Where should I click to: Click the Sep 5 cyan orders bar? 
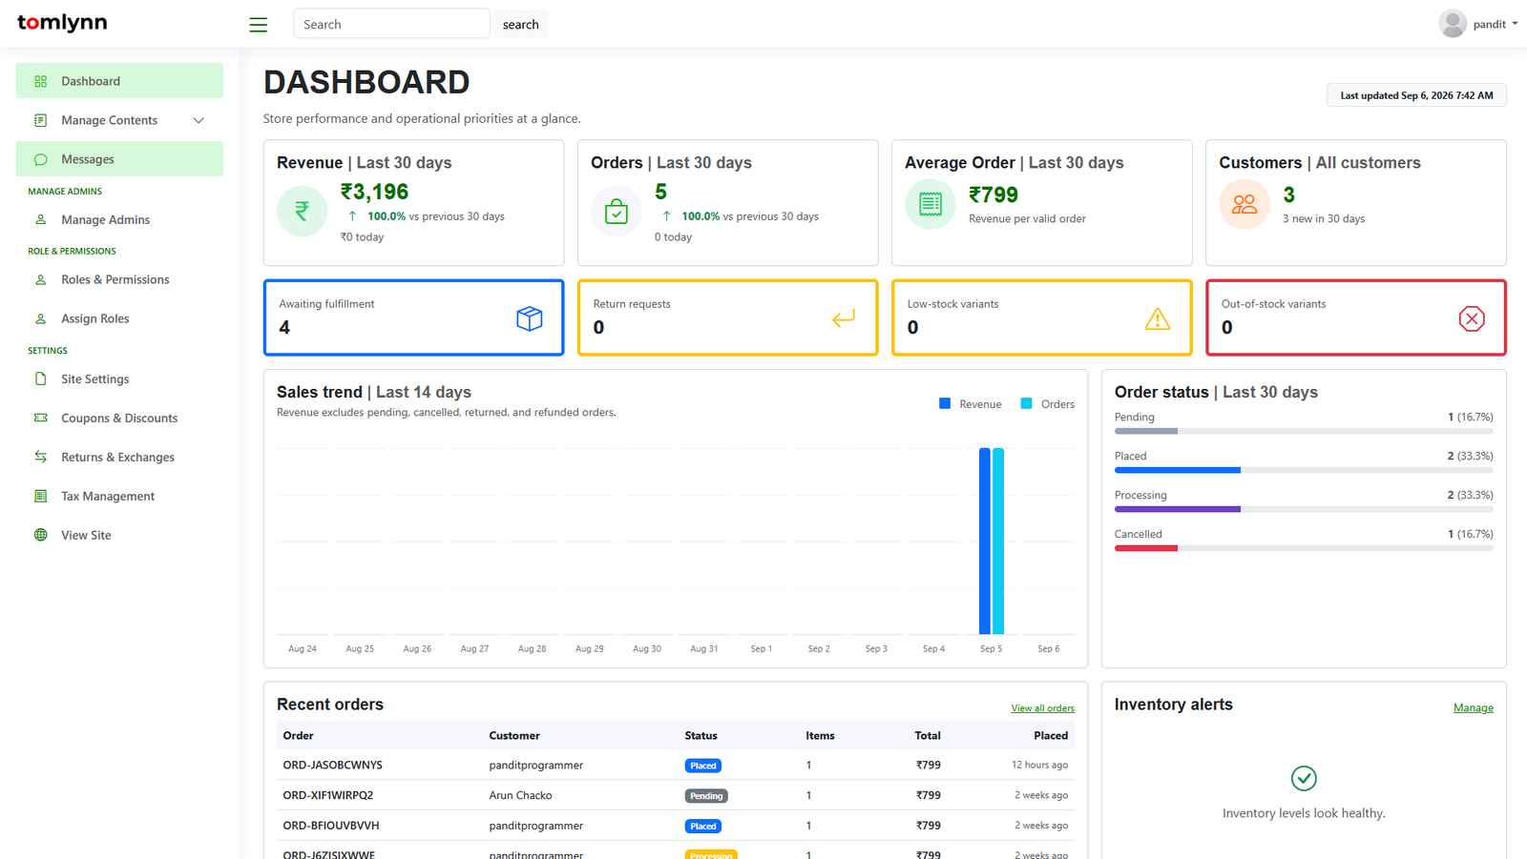point(998,541)
